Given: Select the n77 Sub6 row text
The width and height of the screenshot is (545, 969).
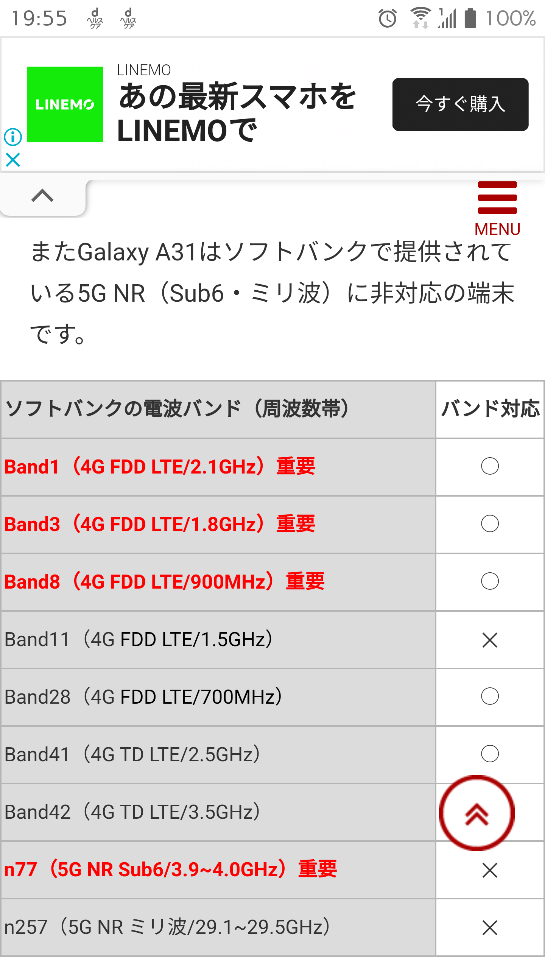Looking at the screenshot, I should pyautogui.click(x=170, y=869).
